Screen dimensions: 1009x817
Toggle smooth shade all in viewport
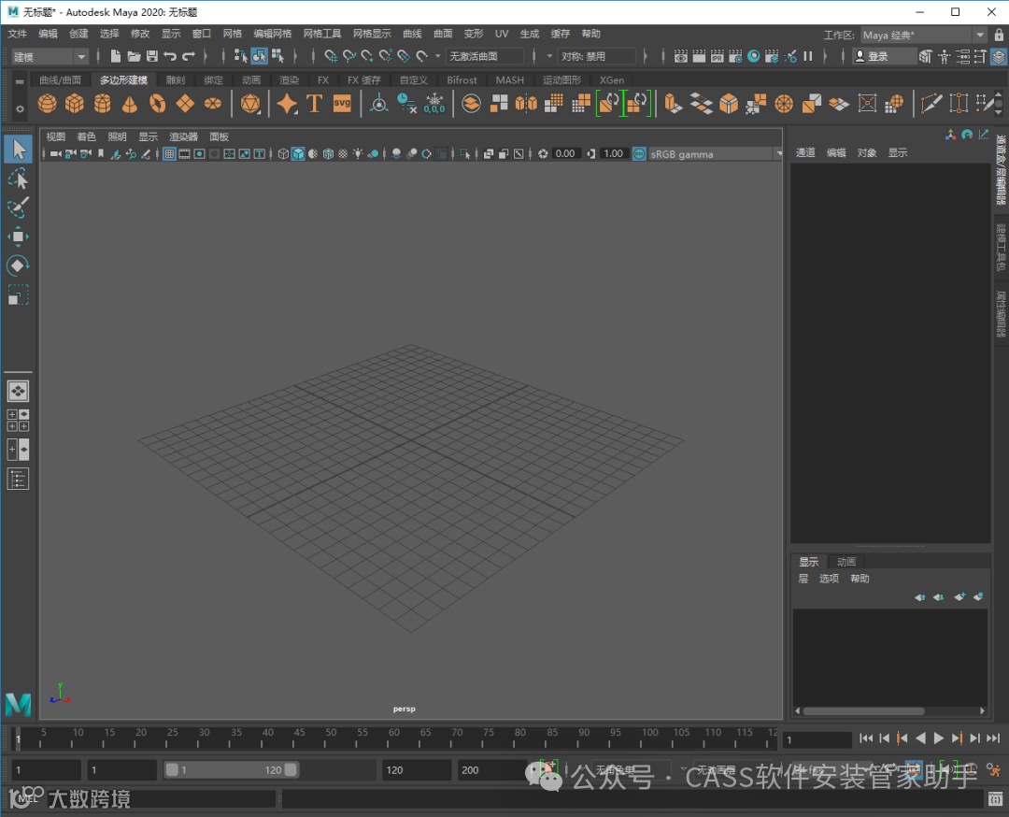coord(298,153)
